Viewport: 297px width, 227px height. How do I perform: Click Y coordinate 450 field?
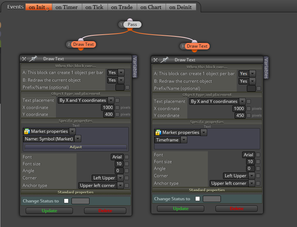[x=240, y=115]
